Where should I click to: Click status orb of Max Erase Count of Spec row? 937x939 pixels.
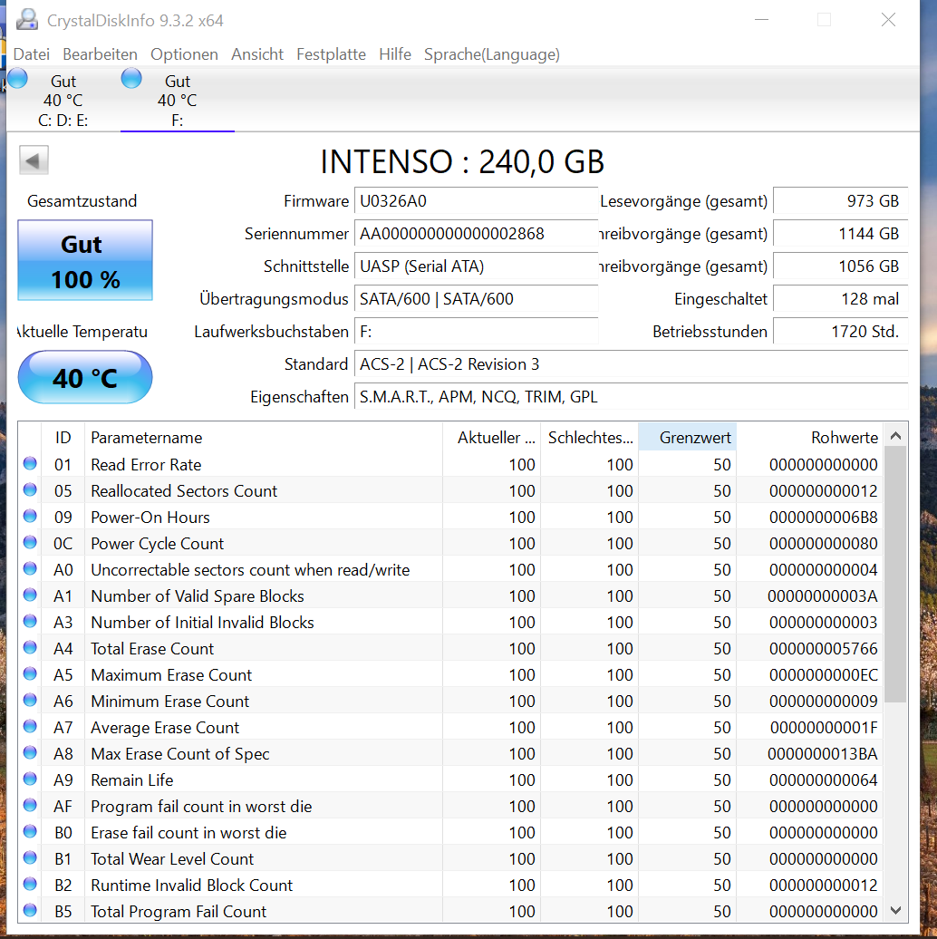click(x=30, y=753)
